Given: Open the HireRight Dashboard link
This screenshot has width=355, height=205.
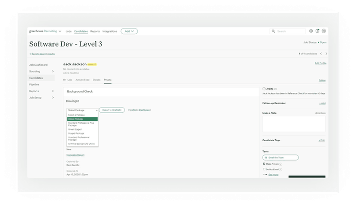Looking at the screenshot, I should (x=139, y=110).
